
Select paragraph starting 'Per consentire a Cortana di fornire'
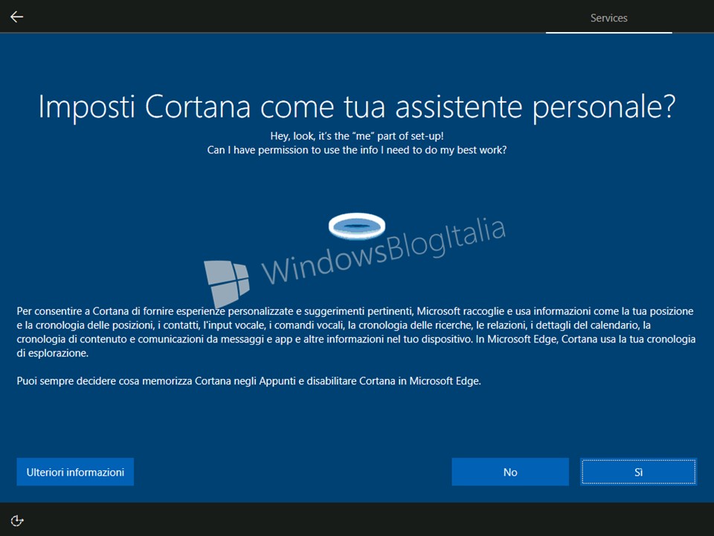point(356,332)
